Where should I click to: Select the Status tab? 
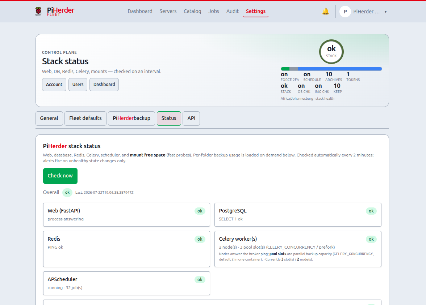pyautogui.click(x=169, y=119)
